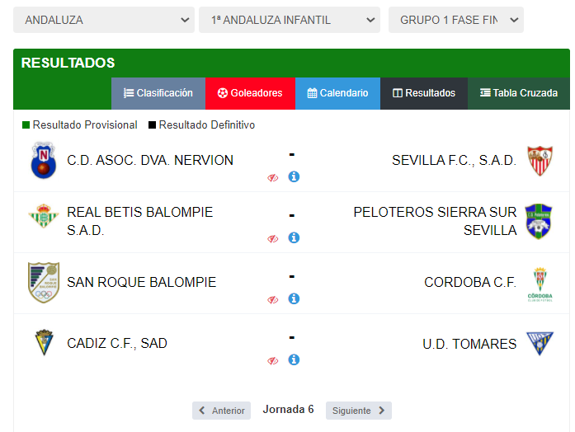
Task: Open info icon for San Roque vs Cordoba
Action: (294, 299)
